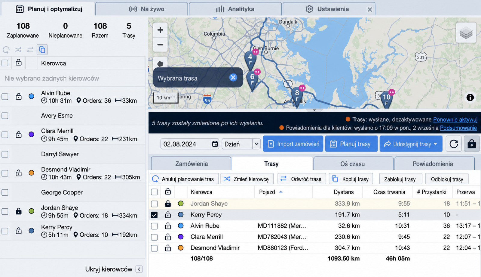Click map route marker 8

pos(297,96)
